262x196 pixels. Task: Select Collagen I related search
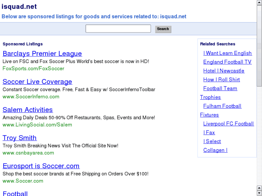(216, 150)
